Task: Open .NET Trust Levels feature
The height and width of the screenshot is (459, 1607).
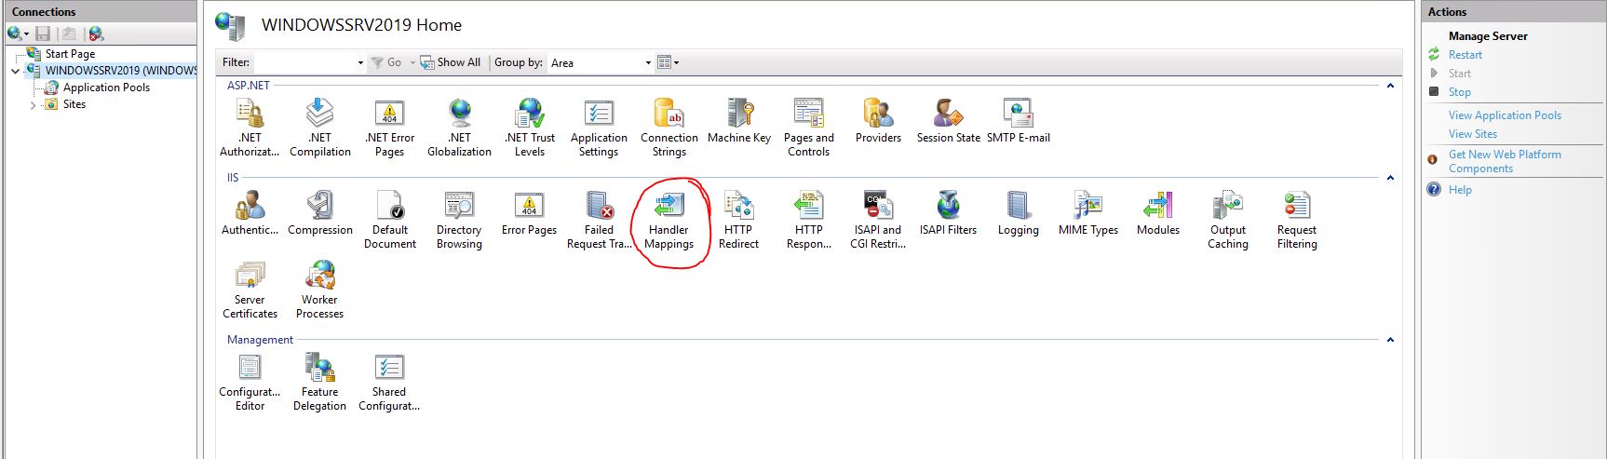Action: tap(529, 128)
